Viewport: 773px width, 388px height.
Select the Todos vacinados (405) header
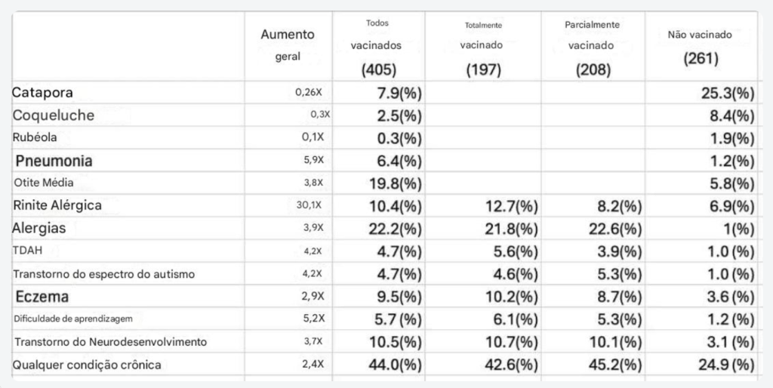(x=377, y=48)
